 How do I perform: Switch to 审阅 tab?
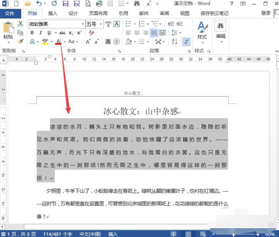pos(164,13)
